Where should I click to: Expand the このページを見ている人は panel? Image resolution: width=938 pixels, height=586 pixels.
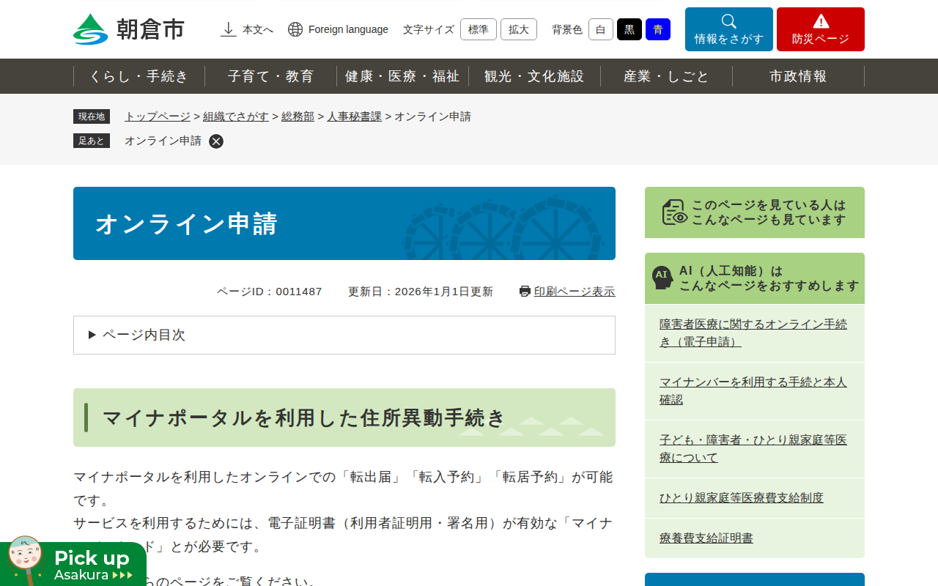754,212
